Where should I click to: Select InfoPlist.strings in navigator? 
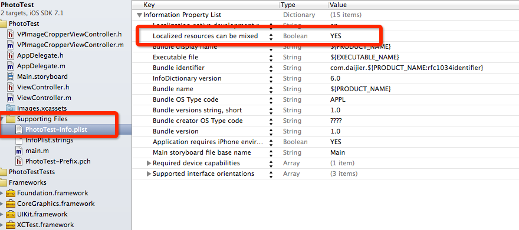(50, 140)
